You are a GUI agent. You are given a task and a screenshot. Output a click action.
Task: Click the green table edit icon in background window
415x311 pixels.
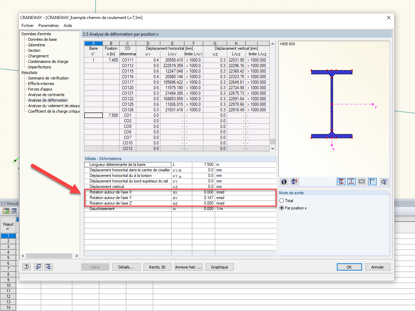pyautogui.click(x=6, y=211)
